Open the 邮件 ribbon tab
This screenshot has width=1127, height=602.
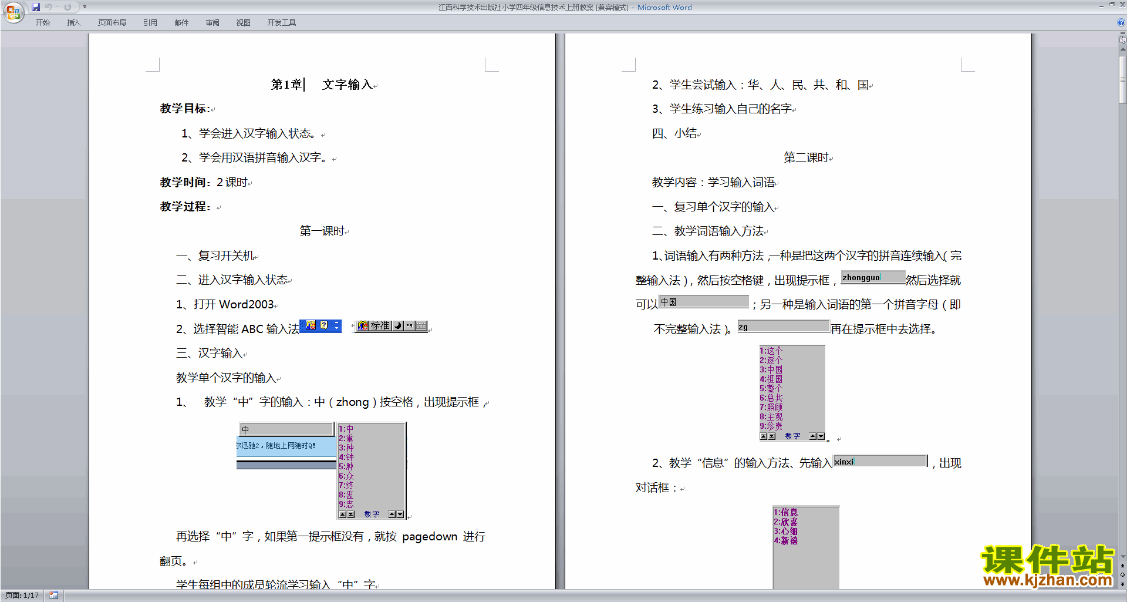pos(181,22)
